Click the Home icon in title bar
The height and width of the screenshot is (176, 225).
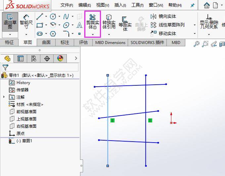(206, 5)
